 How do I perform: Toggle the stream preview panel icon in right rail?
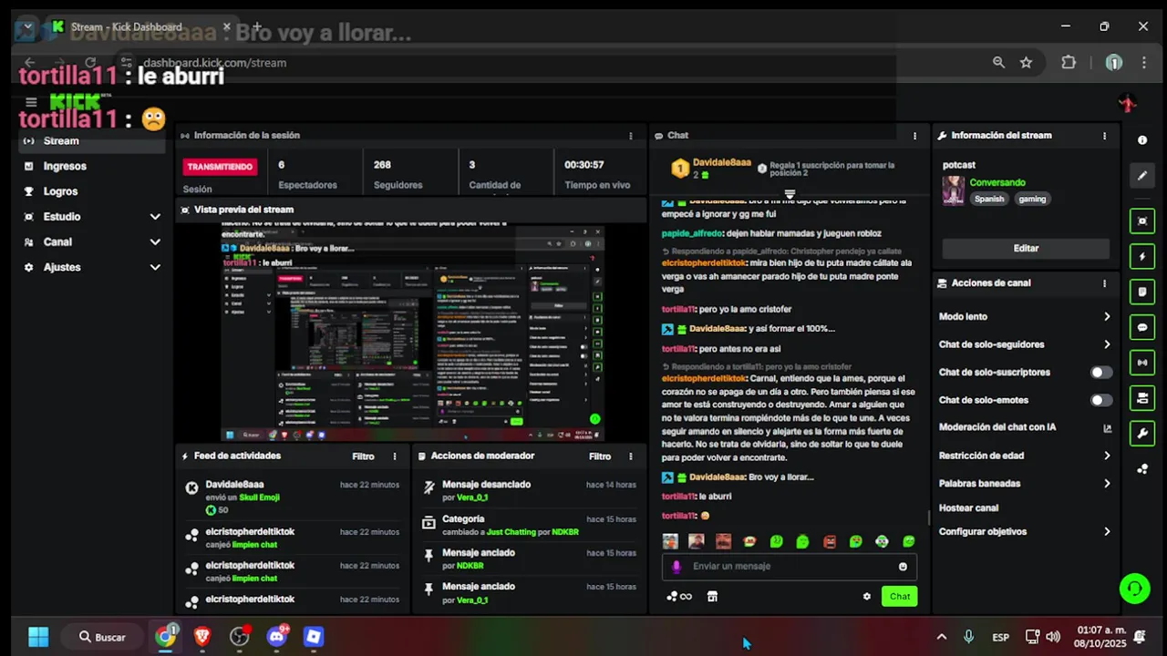[1142, 220]
